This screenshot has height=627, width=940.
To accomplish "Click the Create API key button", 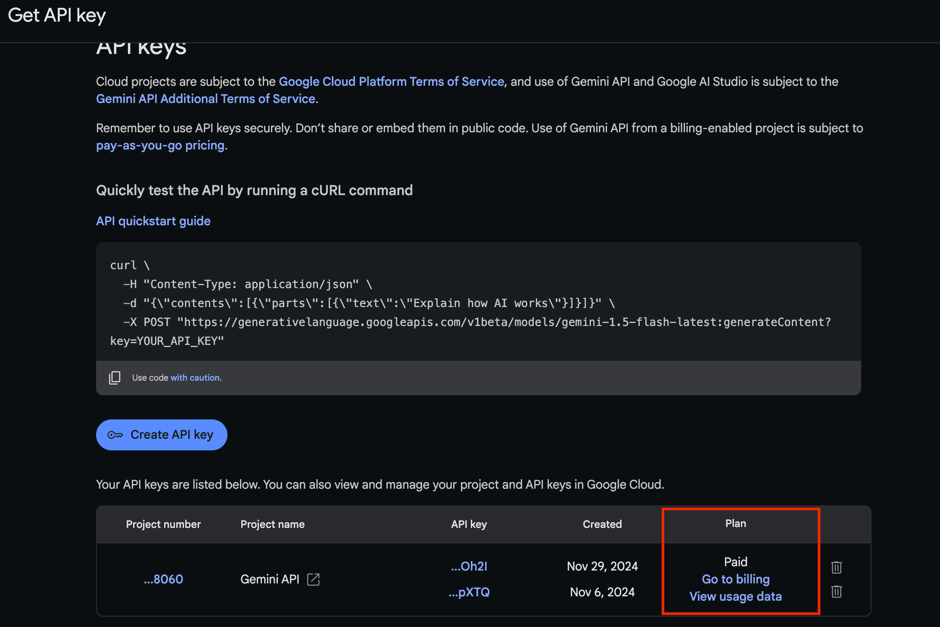I will click(162, 434).
